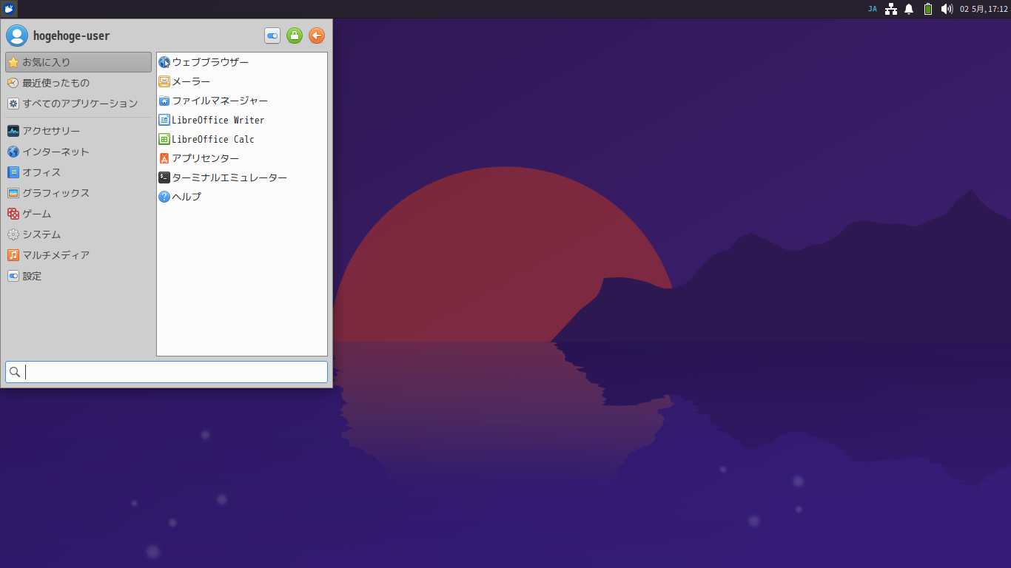Open ヘルプ (Help)

(x=185, y=196)
